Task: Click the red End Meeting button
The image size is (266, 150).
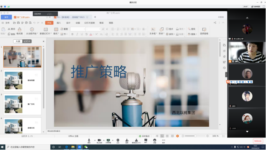Action: 258,141
